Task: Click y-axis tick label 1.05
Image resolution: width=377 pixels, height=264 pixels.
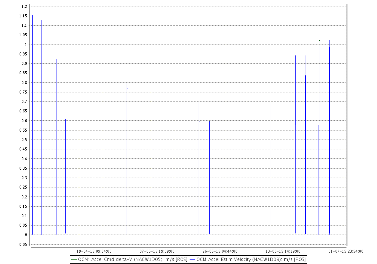Action: pos(23,35)
